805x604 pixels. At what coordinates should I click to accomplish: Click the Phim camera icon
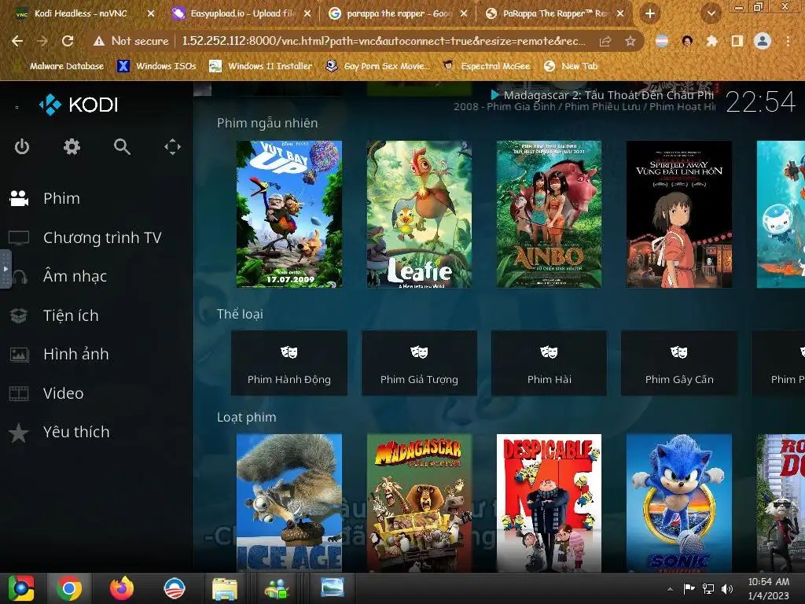[19, 198]
